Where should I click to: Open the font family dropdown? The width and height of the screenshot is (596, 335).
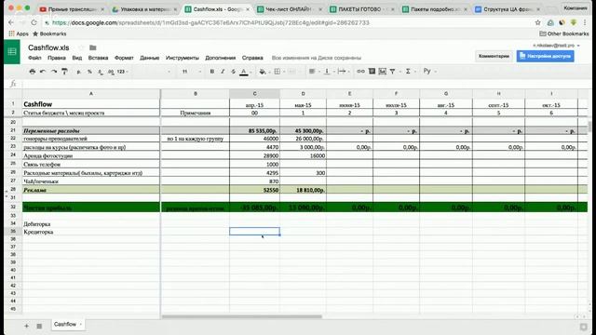tap(153, 72)
